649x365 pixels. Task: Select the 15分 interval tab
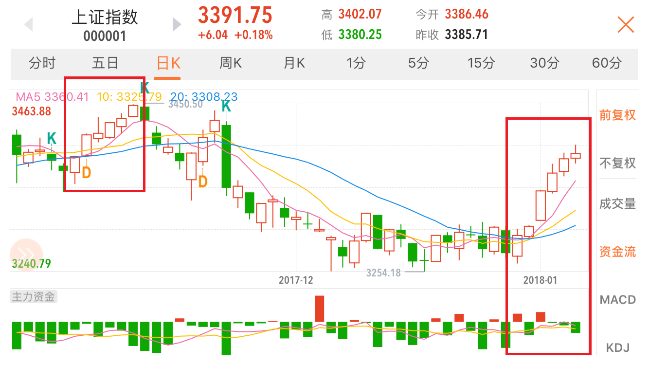click(x=481, y=63)
